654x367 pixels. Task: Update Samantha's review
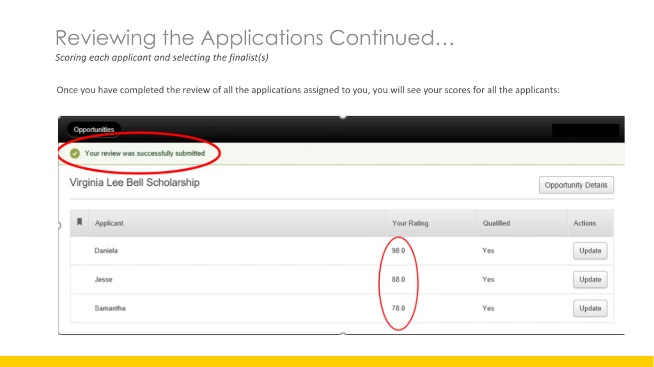click(x=590, y=308)
